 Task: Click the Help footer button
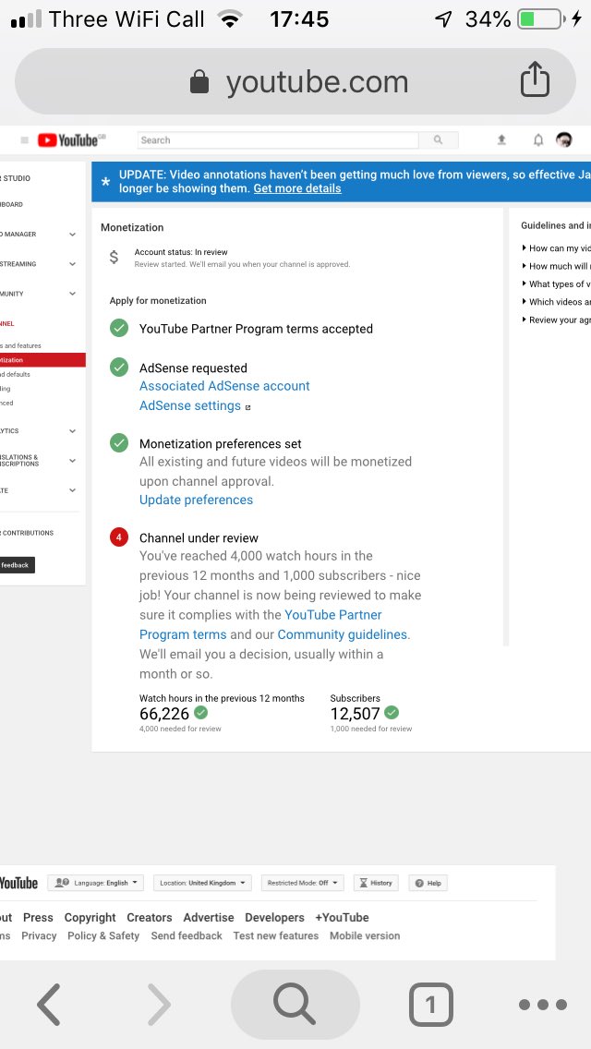(428, 883)
